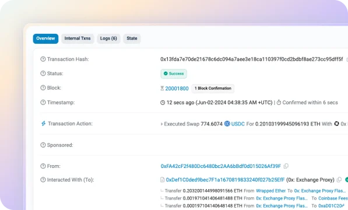Expand the Executed Swap action arrow
This screenshot has width=348, height=210.
161,124
